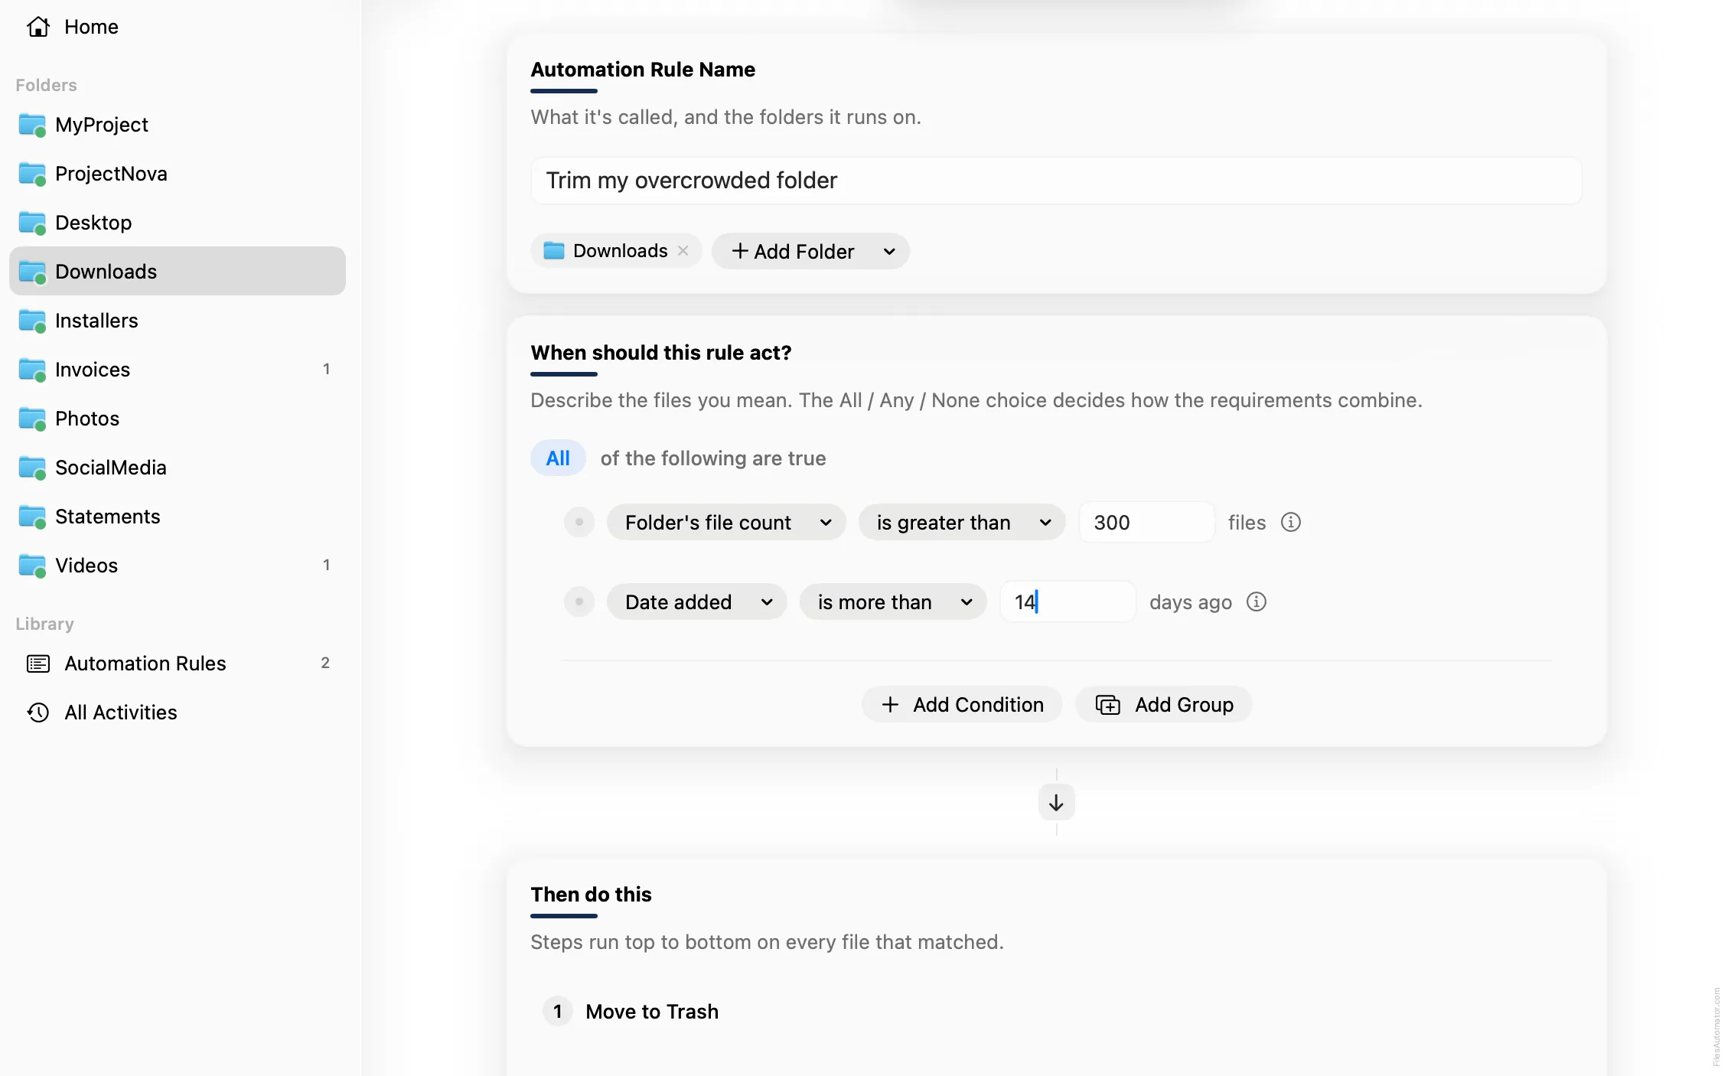Image resolution: width=1731 pixels, height=1076 pixels.
Task: Select the ProjectNova folder
Action: click(178, 174)
